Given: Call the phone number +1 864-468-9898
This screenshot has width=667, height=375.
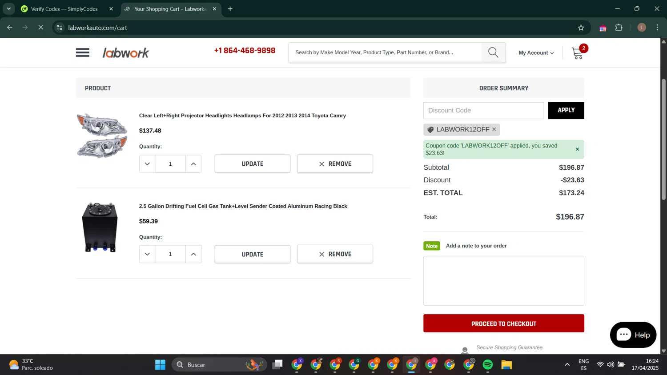Looking at the screenshot, I should pyautogui.click(x=245, y=51).
